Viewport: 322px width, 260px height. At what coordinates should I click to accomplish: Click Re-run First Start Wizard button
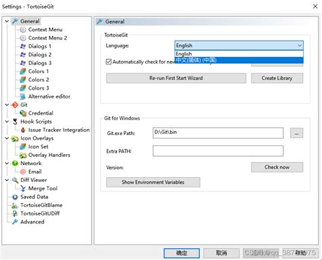[x=176, y=78]
